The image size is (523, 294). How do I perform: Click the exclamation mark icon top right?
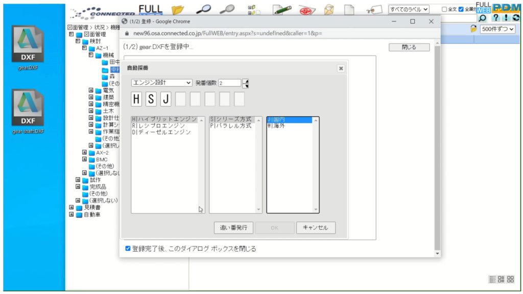point(507,18)
